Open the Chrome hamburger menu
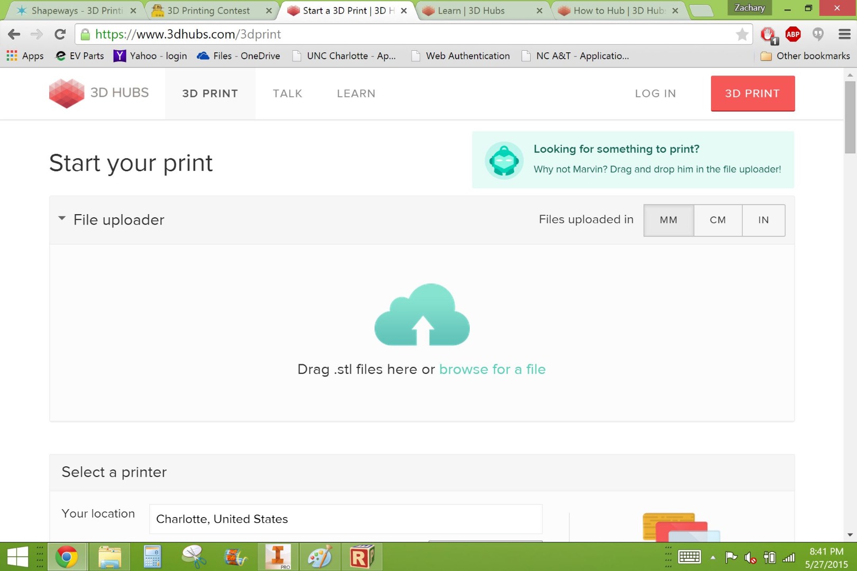The width and height of the screenshot is (857, 571). click(x=844, y=34)
